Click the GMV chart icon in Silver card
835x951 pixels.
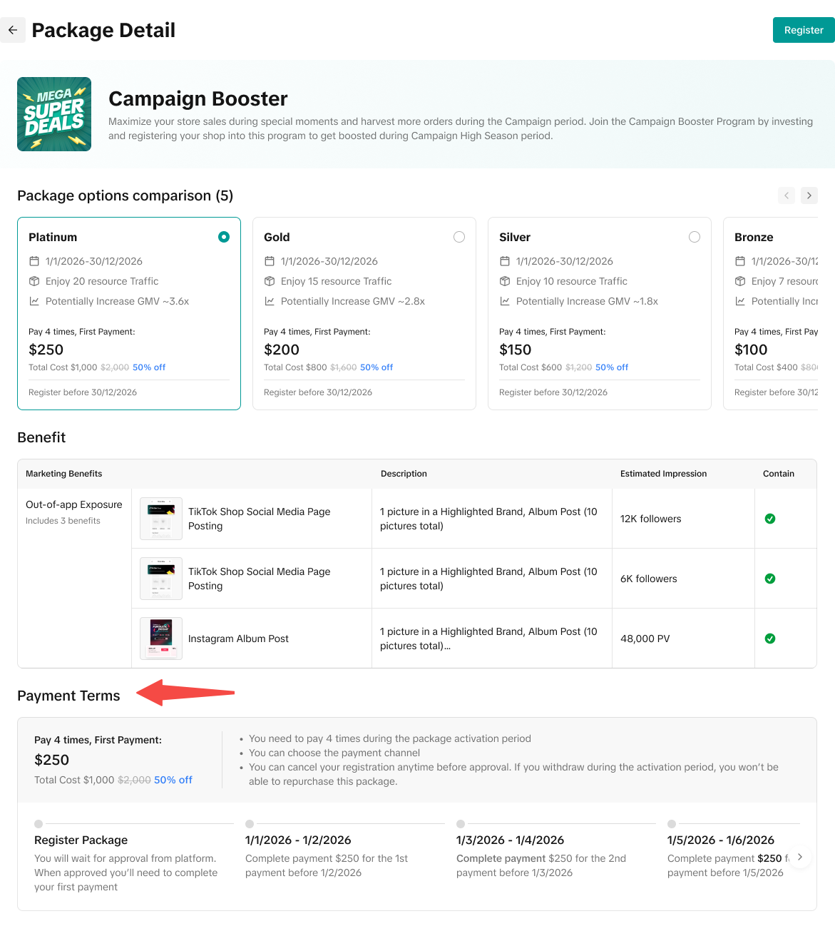coord(505,301)
